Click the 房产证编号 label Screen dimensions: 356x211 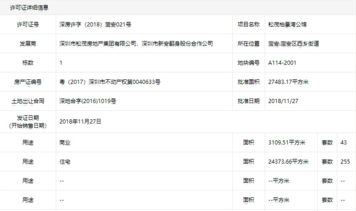coord(28,82)
